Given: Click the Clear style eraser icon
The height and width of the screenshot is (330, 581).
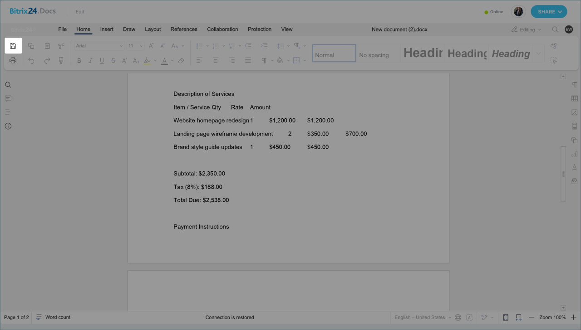Looking at the screenshot, I should click(x=181, y=60).
